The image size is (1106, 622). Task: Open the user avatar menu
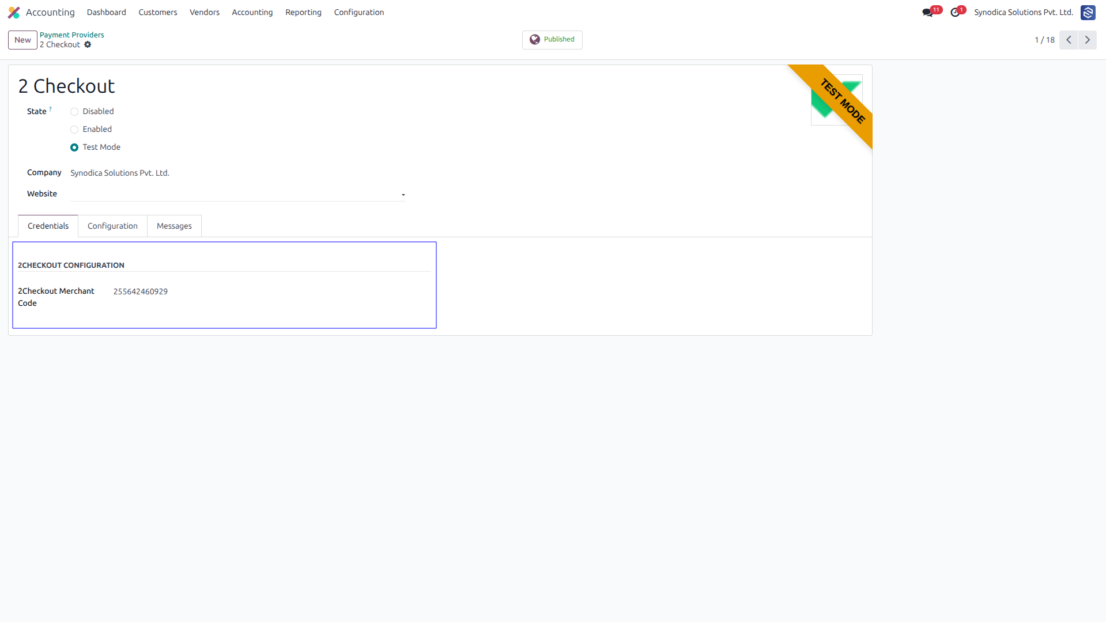(1088, 12)
